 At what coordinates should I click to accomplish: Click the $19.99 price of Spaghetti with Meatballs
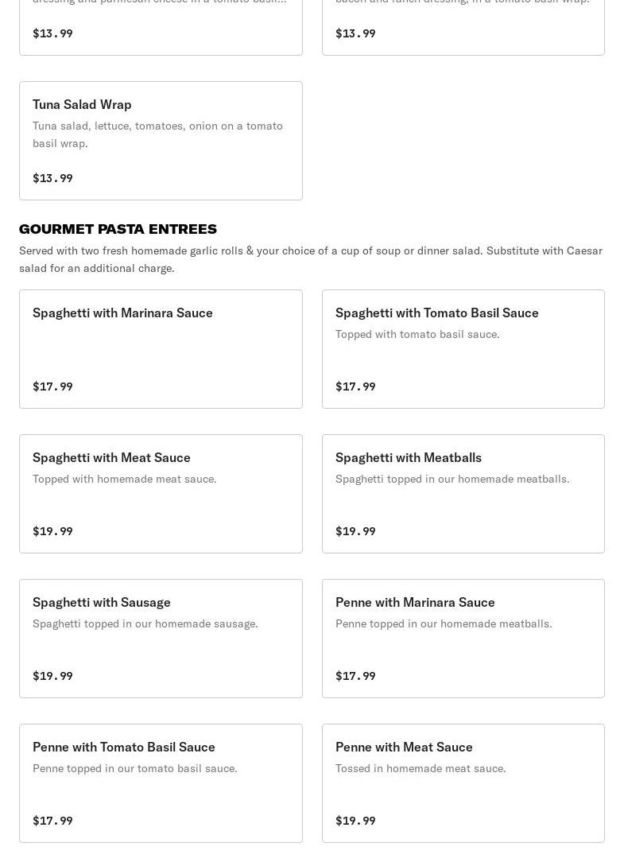click(355, 531)
